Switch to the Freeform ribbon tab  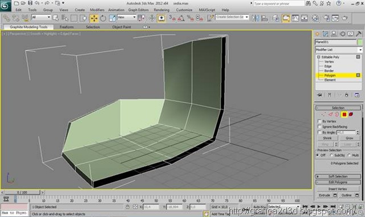click(67, 27)
